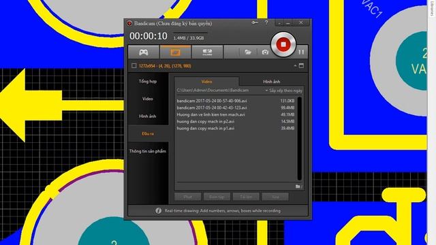
Task: Select Screen Recording mode rectangle icon
Action: pos(175,52)
